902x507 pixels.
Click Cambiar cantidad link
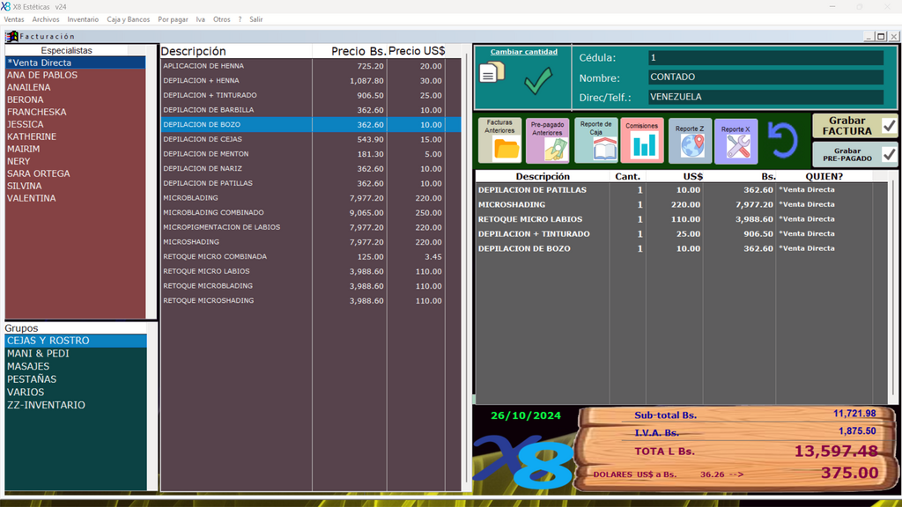pyautogui.click(x=523, y=52)
